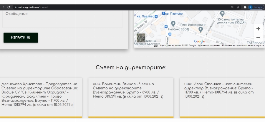Click the forward navigation arrow

click(x=3, y=7)
